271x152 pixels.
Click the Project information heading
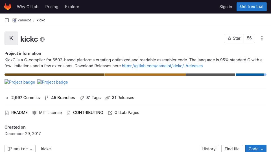[x=23, y=53]
